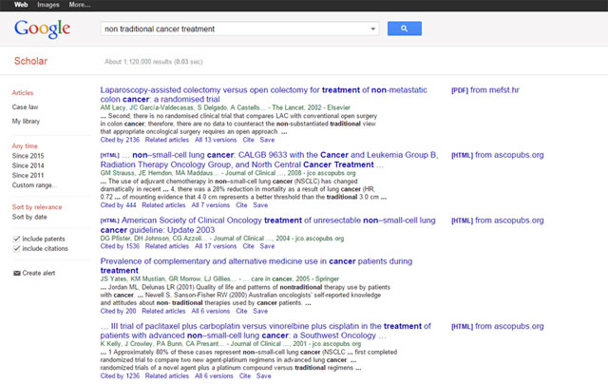Open the More menu in top bar
Image resolution: width=608 pixels, height=384 pixels.
pyautogui.click(x=79, y=5)
